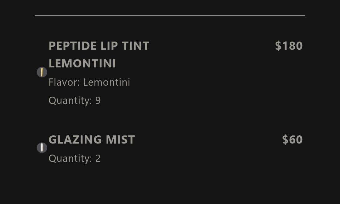The width and height of the screenshot is (340, 204).
Task: Click the Lemontini flavor value text
Action: click(106, 82)
